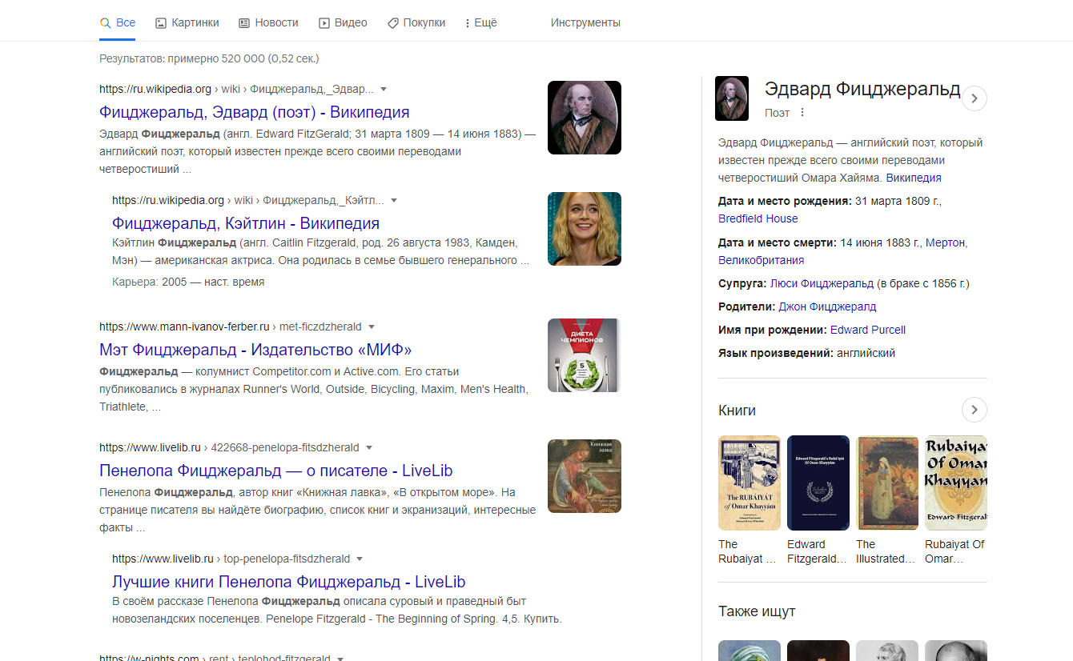
Task: Click Диета чемпионов book cover thumbnail
Action: point(585,355)
